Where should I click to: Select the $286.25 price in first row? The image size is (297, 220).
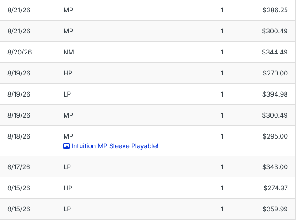(275, 10)
